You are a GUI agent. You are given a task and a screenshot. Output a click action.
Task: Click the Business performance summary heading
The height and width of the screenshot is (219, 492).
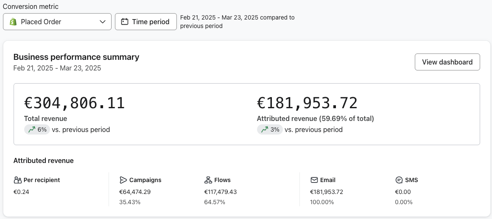pyautogui.click(x=76, y=57)
